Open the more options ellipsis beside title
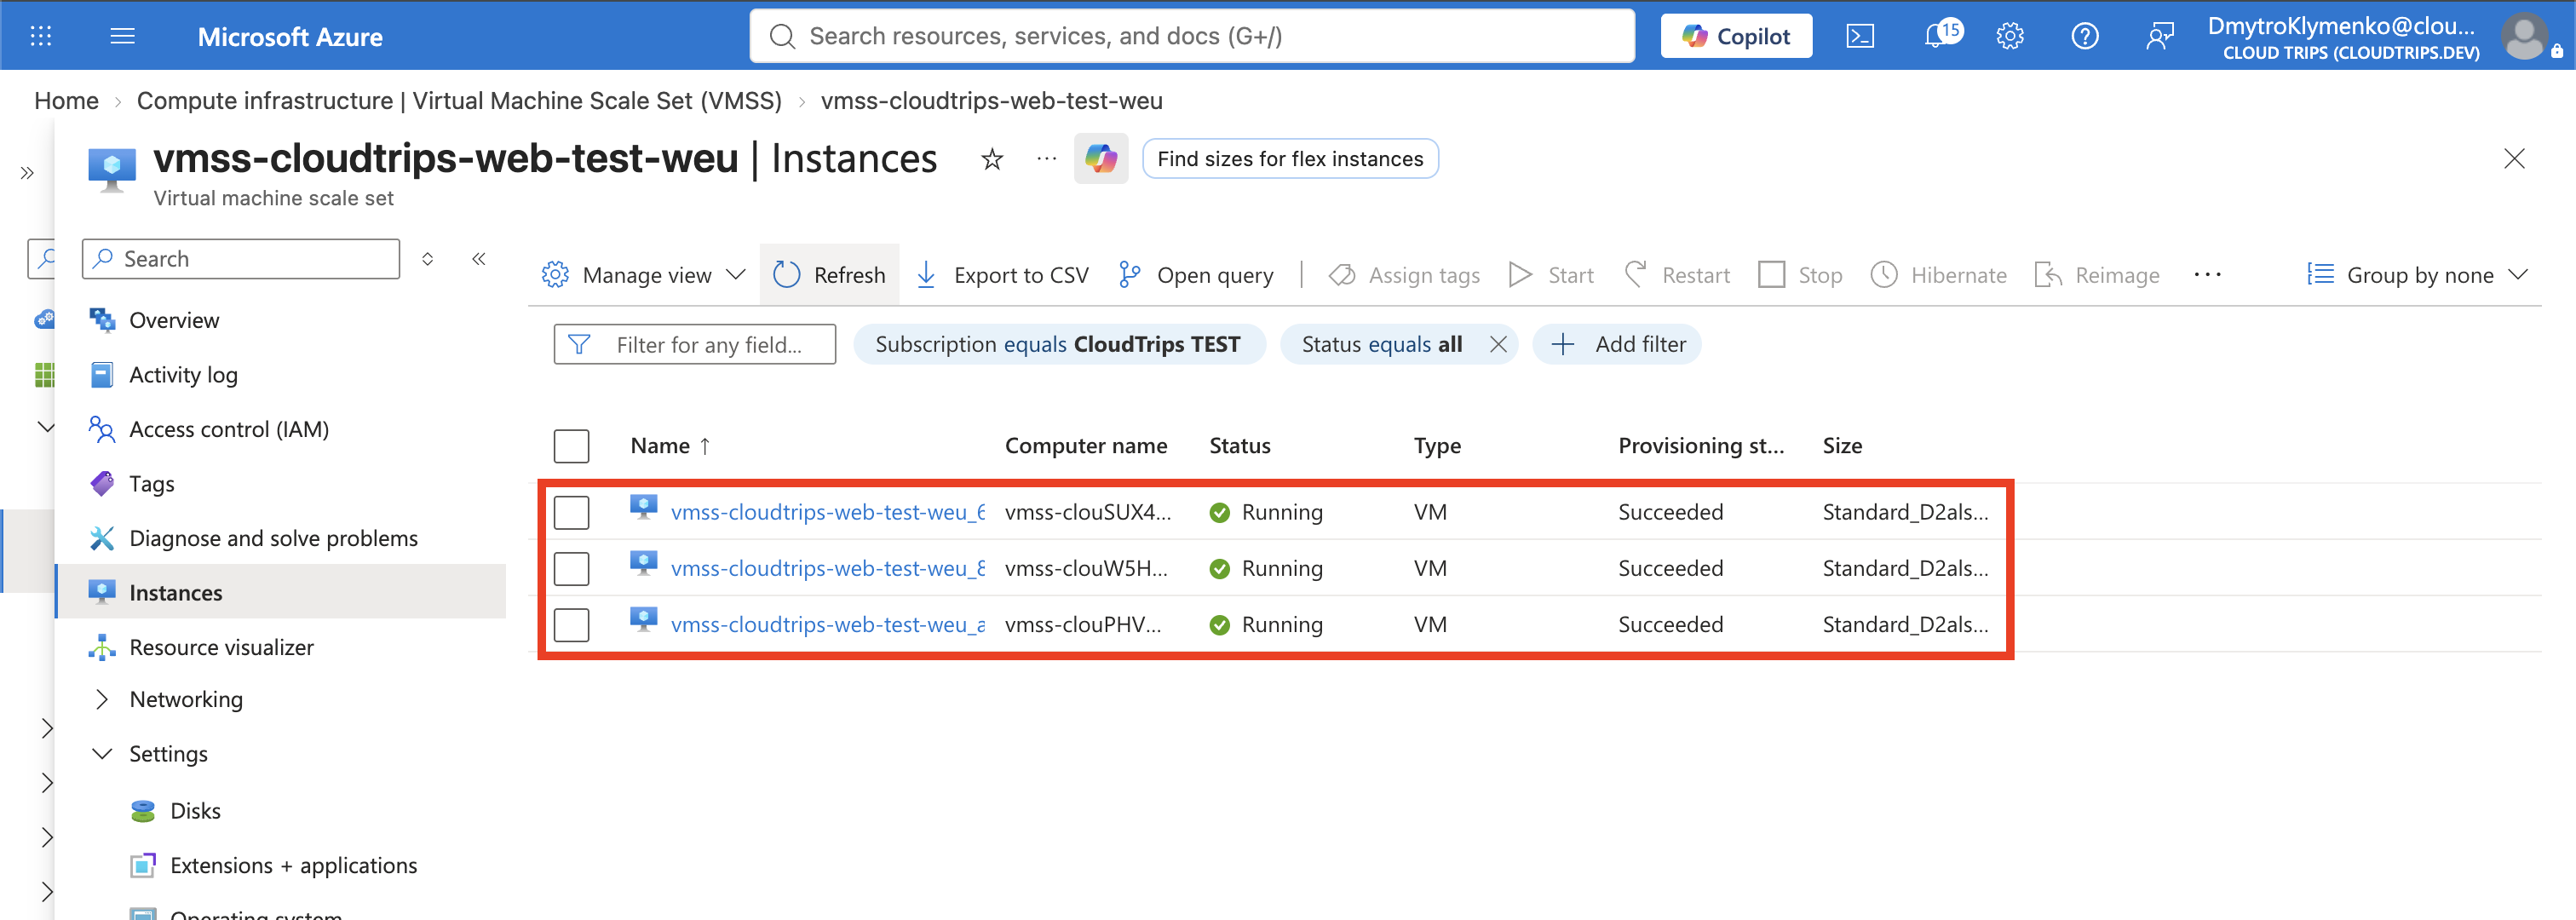This screenshot has height=920, width=2576. pyautogui.click(x=1046, y=159)
